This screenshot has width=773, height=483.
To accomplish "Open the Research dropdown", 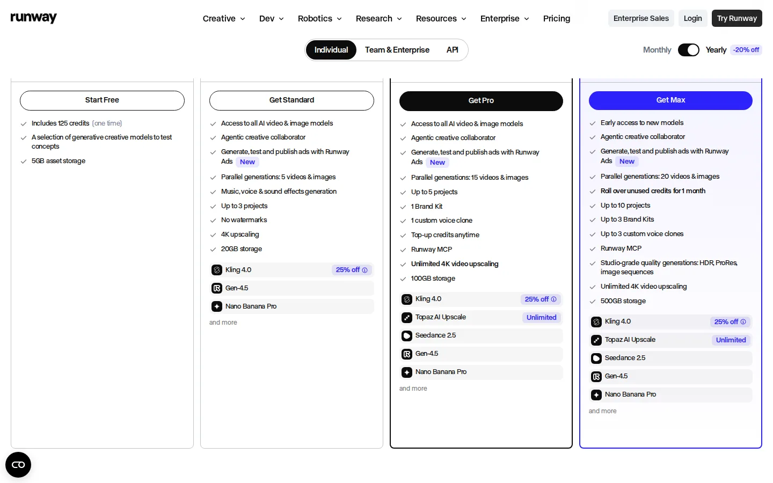I will tap(379, 19).
